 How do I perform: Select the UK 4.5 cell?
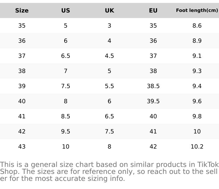(x=109, y=56)
